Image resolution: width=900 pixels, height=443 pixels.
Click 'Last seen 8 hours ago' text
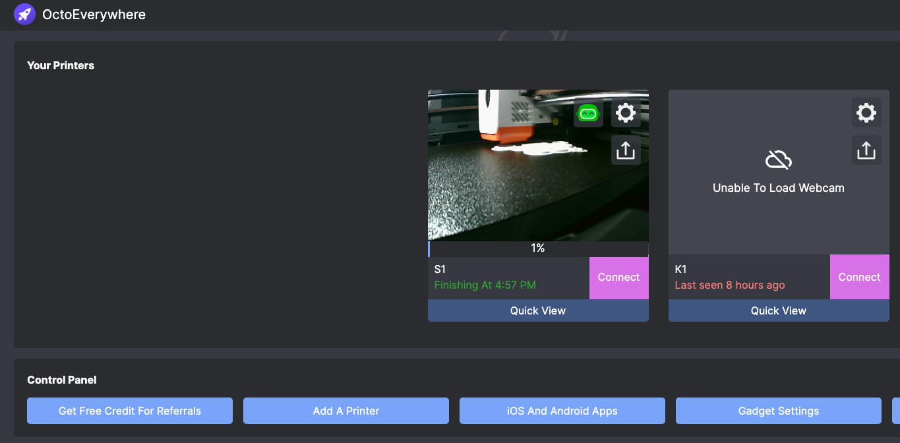(x=730, y=285)
